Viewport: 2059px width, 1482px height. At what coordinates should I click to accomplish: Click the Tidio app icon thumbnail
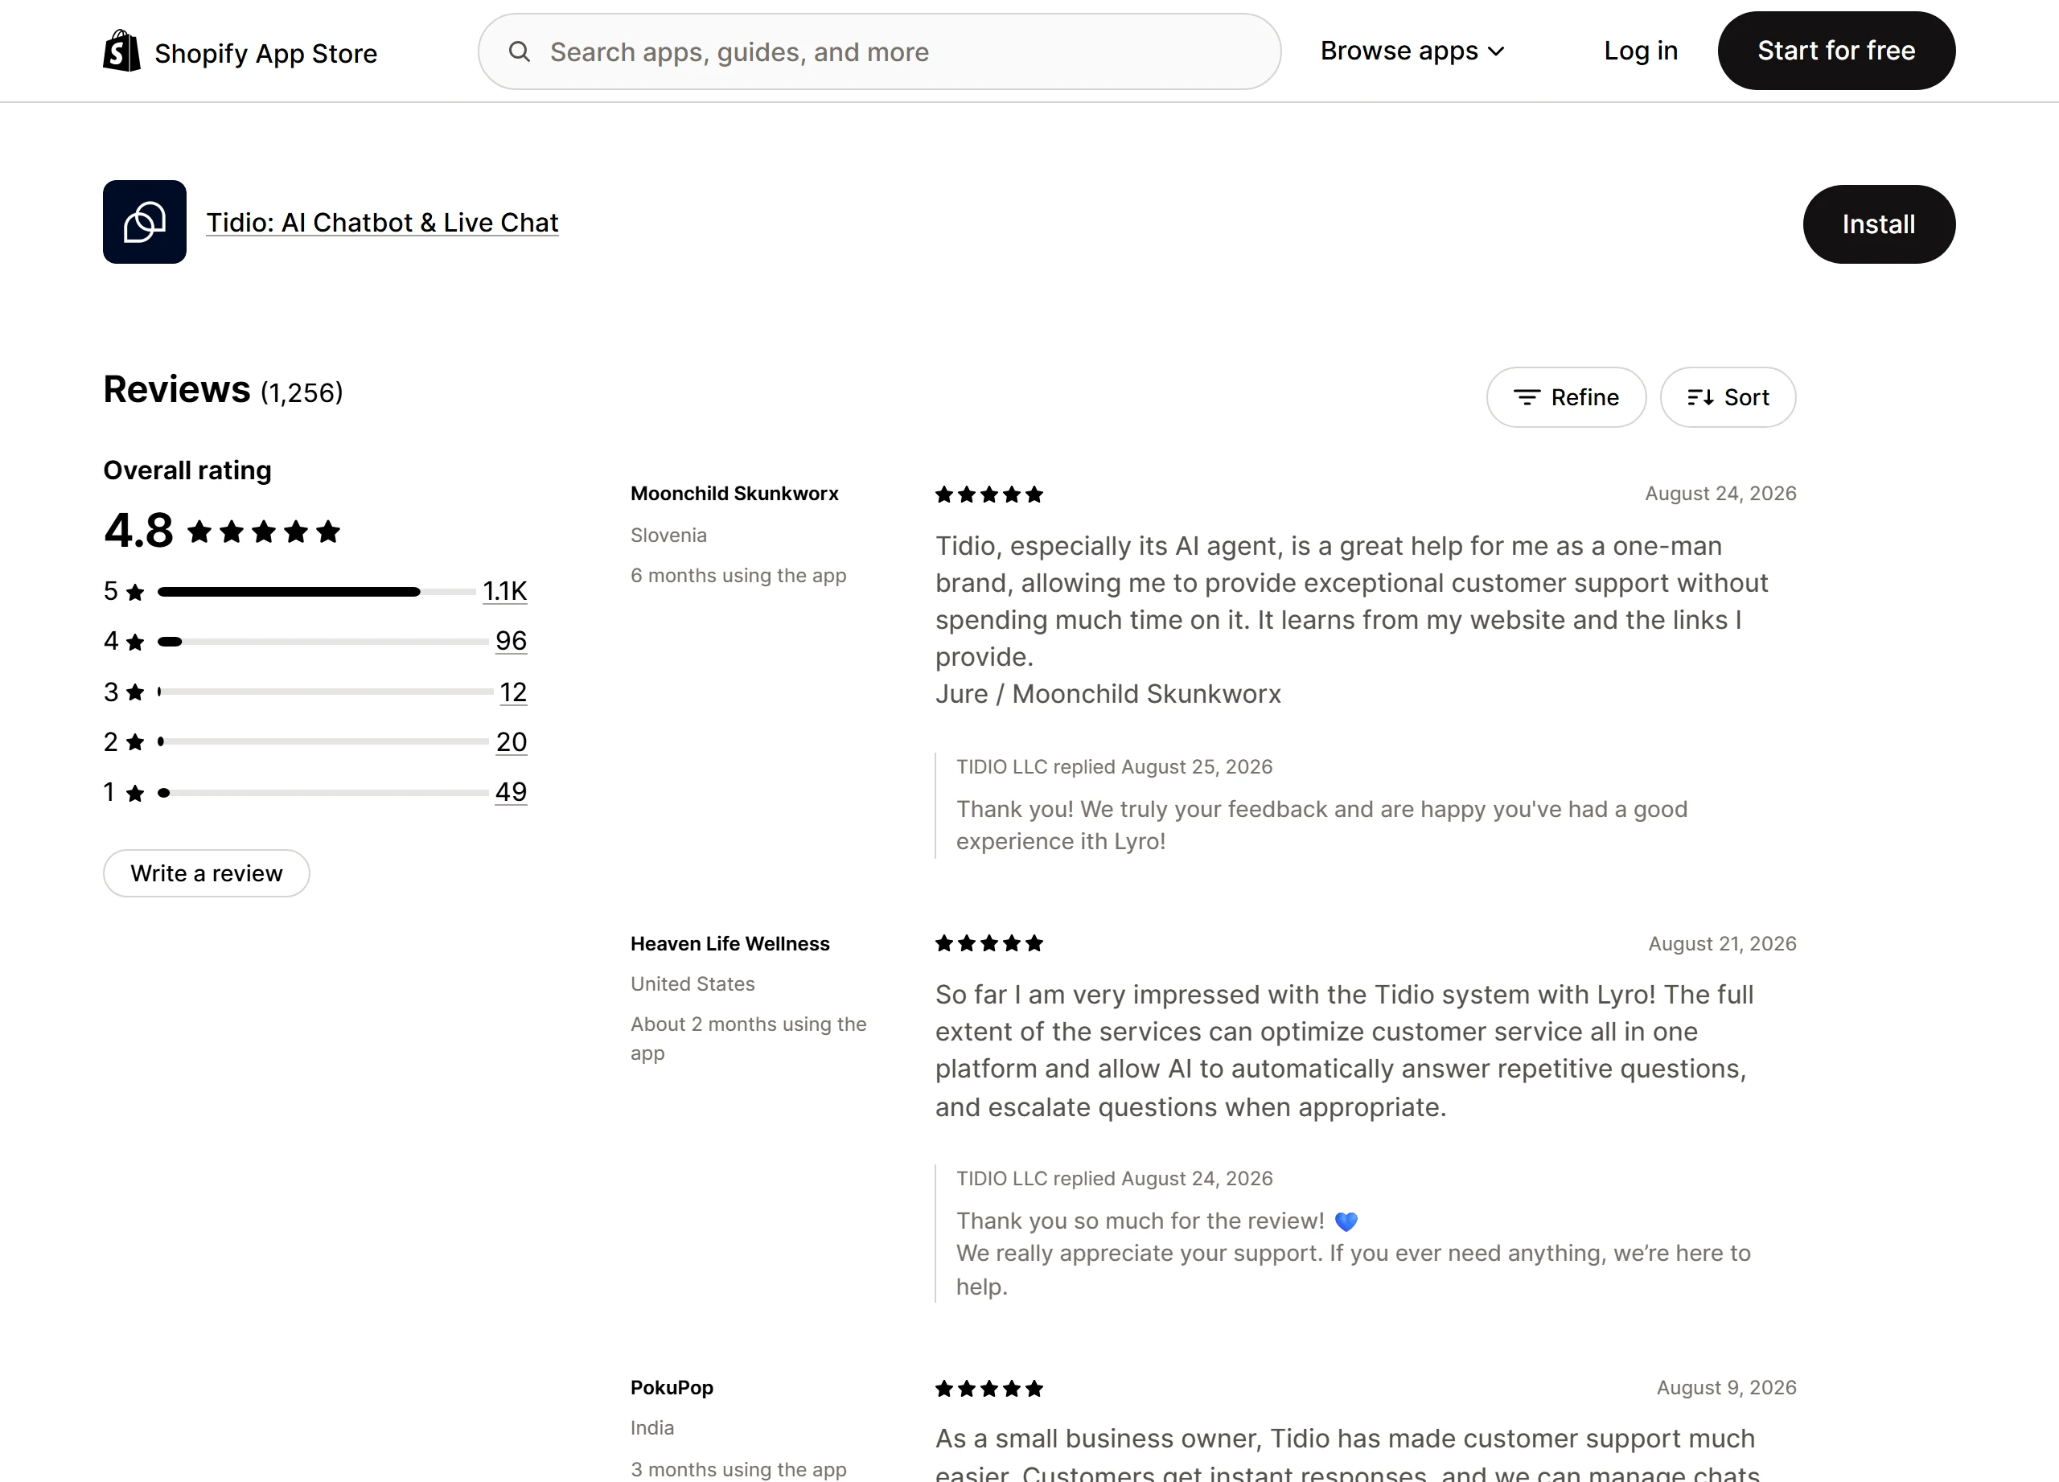[x=144, y=223]
